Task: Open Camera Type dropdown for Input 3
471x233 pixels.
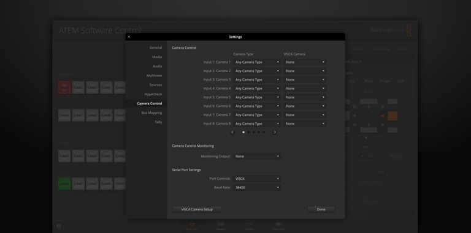Action: point(257,80)
